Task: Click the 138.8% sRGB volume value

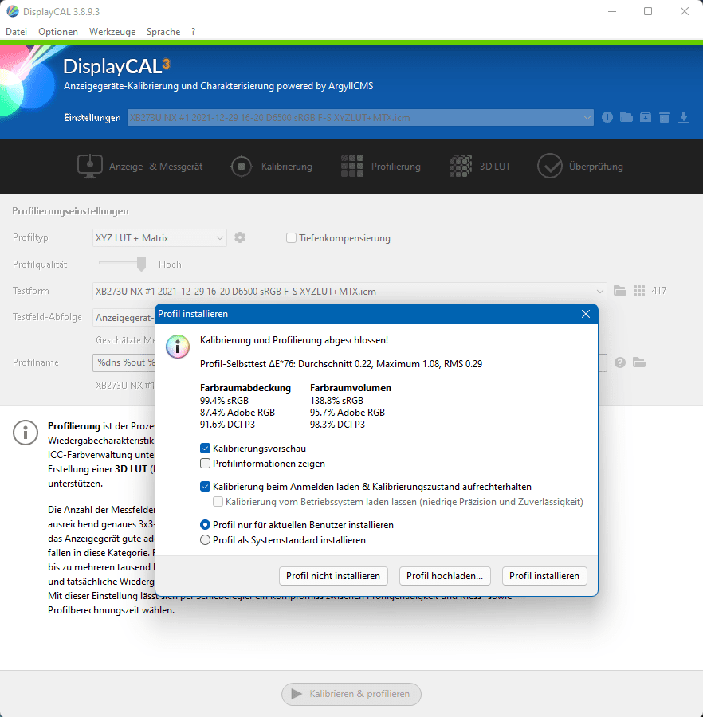Action: pyautogui.click(x=336, y=401)
